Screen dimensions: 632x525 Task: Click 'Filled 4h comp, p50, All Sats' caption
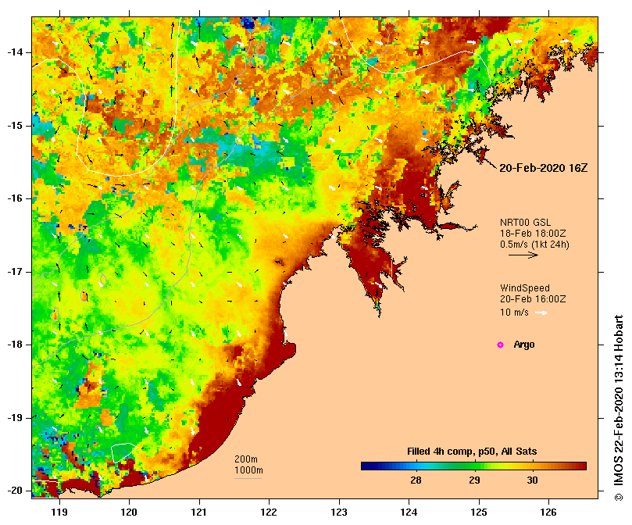click(x=472, y=452)
